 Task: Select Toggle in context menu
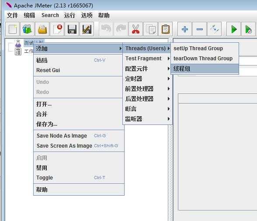[x=79, y=178]
